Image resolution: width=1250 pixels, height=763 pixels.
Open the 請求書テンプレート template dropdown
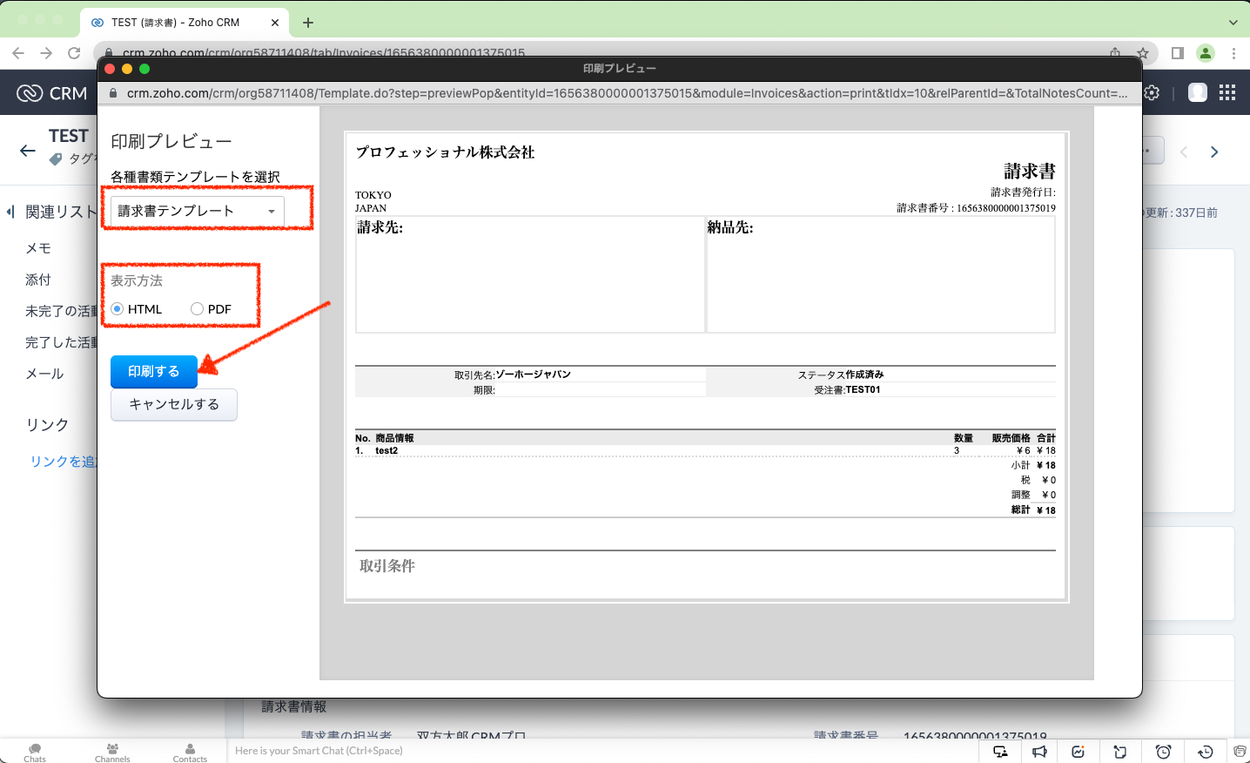tap(198, 212)
